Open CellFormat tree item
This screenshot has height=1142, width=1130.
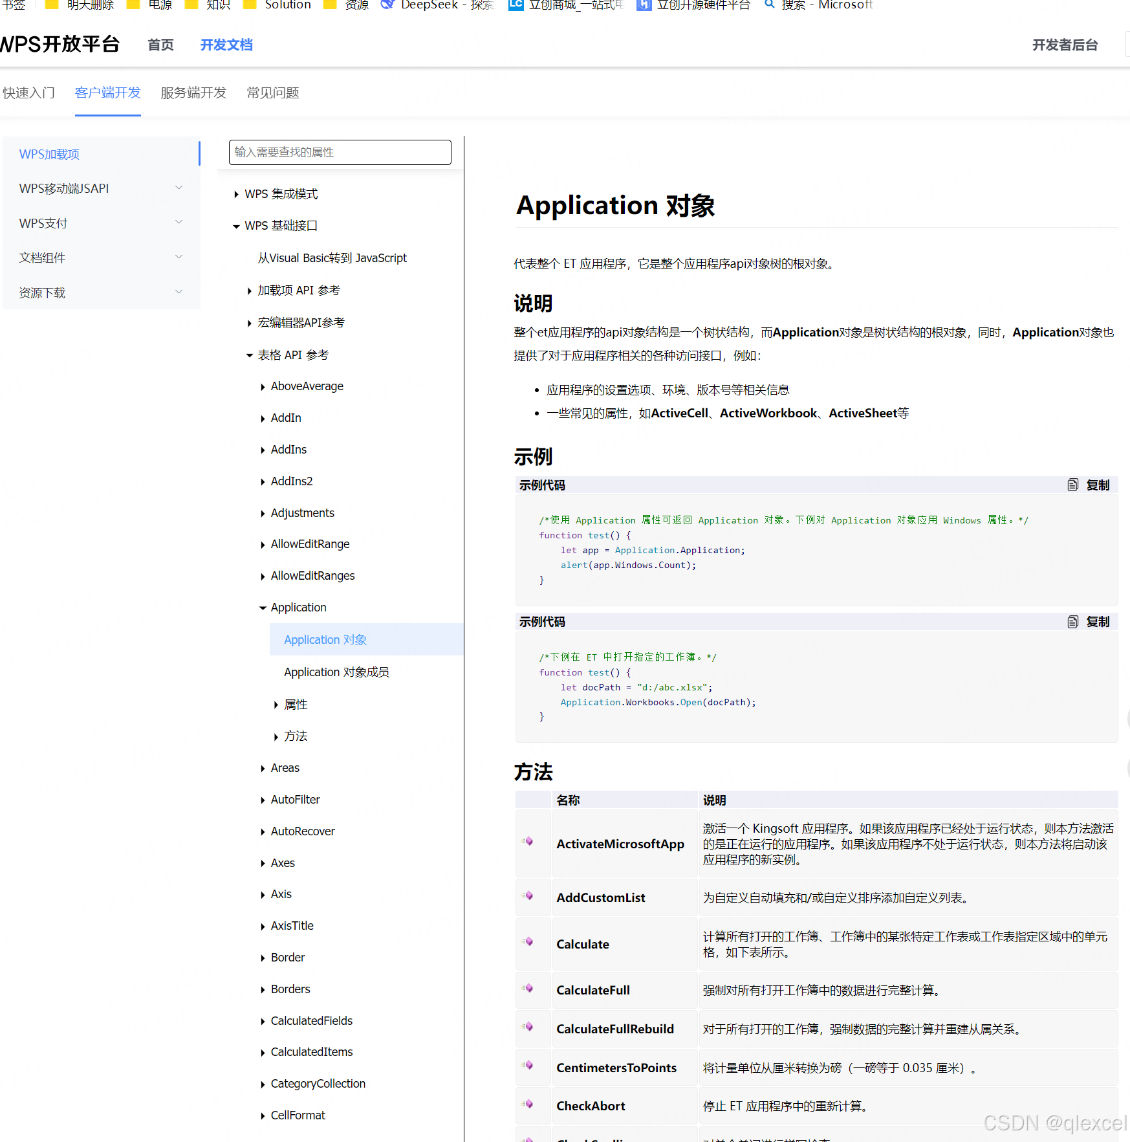coord(298,1115)
